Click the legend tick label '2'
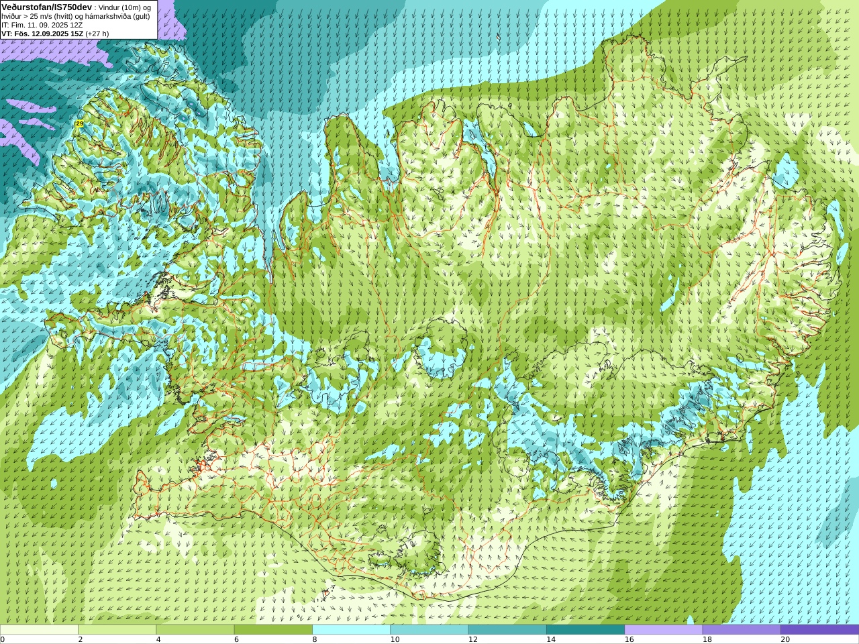Viewport: 859px width, 644px height. (x=80, y=639)
